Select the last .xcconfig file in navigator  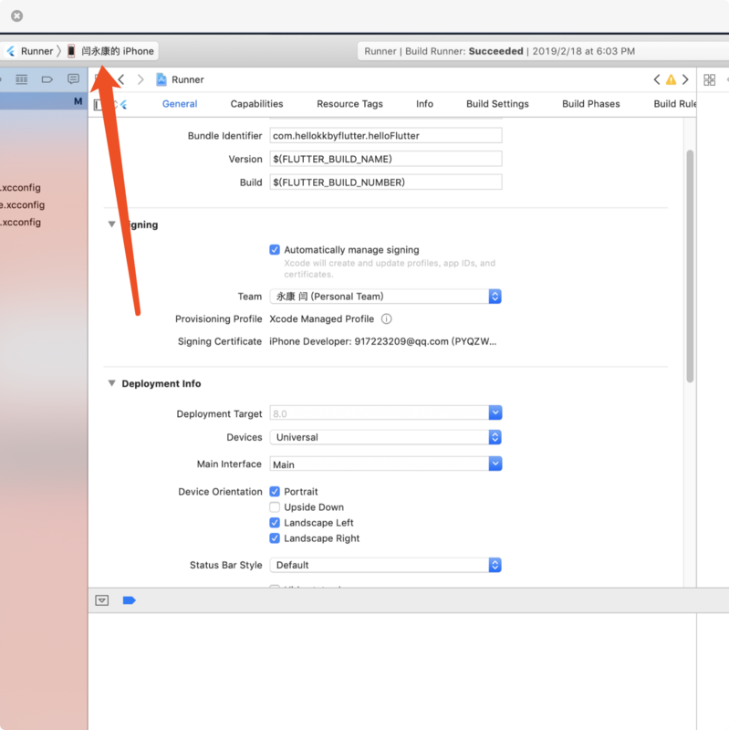coord(20,222)
